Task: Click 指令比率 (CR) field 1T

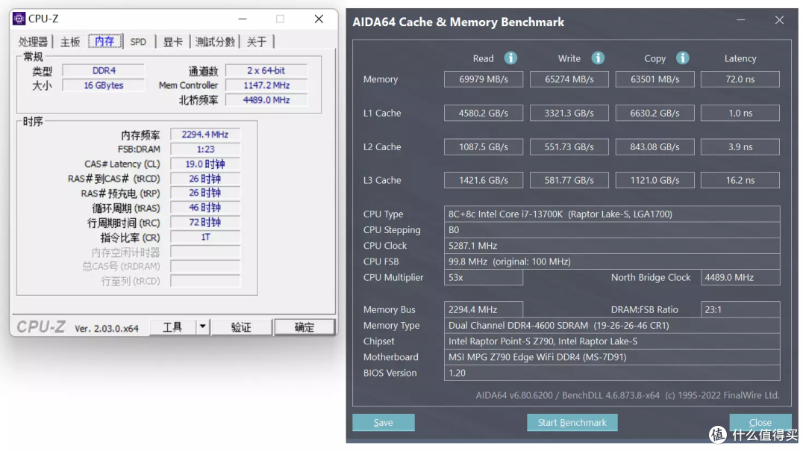Action: 205,238
